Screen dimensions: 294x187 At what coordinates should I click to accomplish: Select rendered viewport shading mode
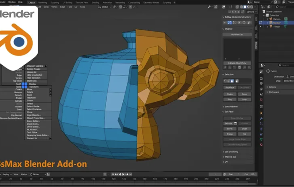(252, 7)
